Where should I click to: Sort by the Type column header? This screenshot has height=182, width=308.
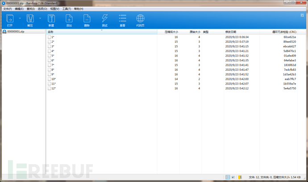pos(213,32)
